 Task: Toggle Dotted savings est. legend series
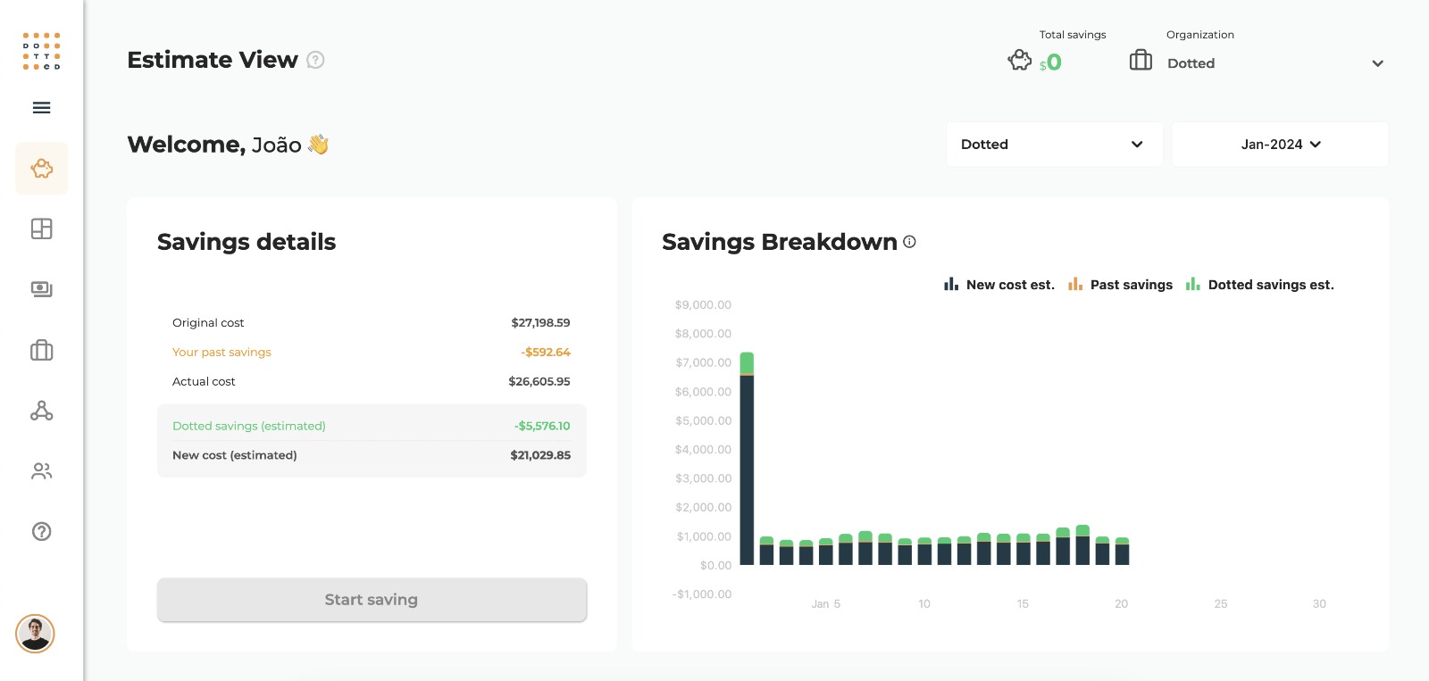1260,285
